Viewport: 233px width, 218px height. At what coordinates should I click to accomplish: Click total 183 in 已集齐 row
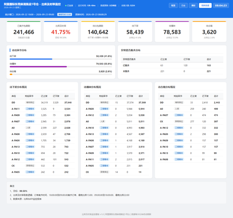click(209, 65)
